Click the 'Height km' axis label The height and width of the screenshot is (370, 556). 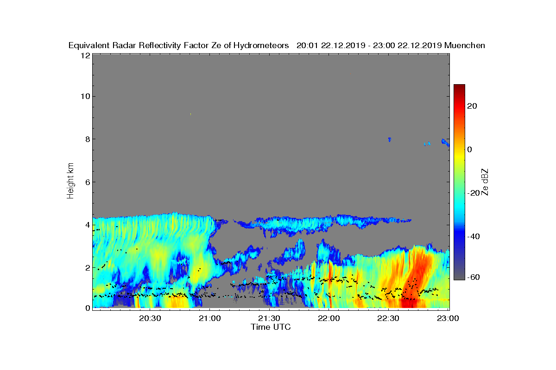(70, 181)
